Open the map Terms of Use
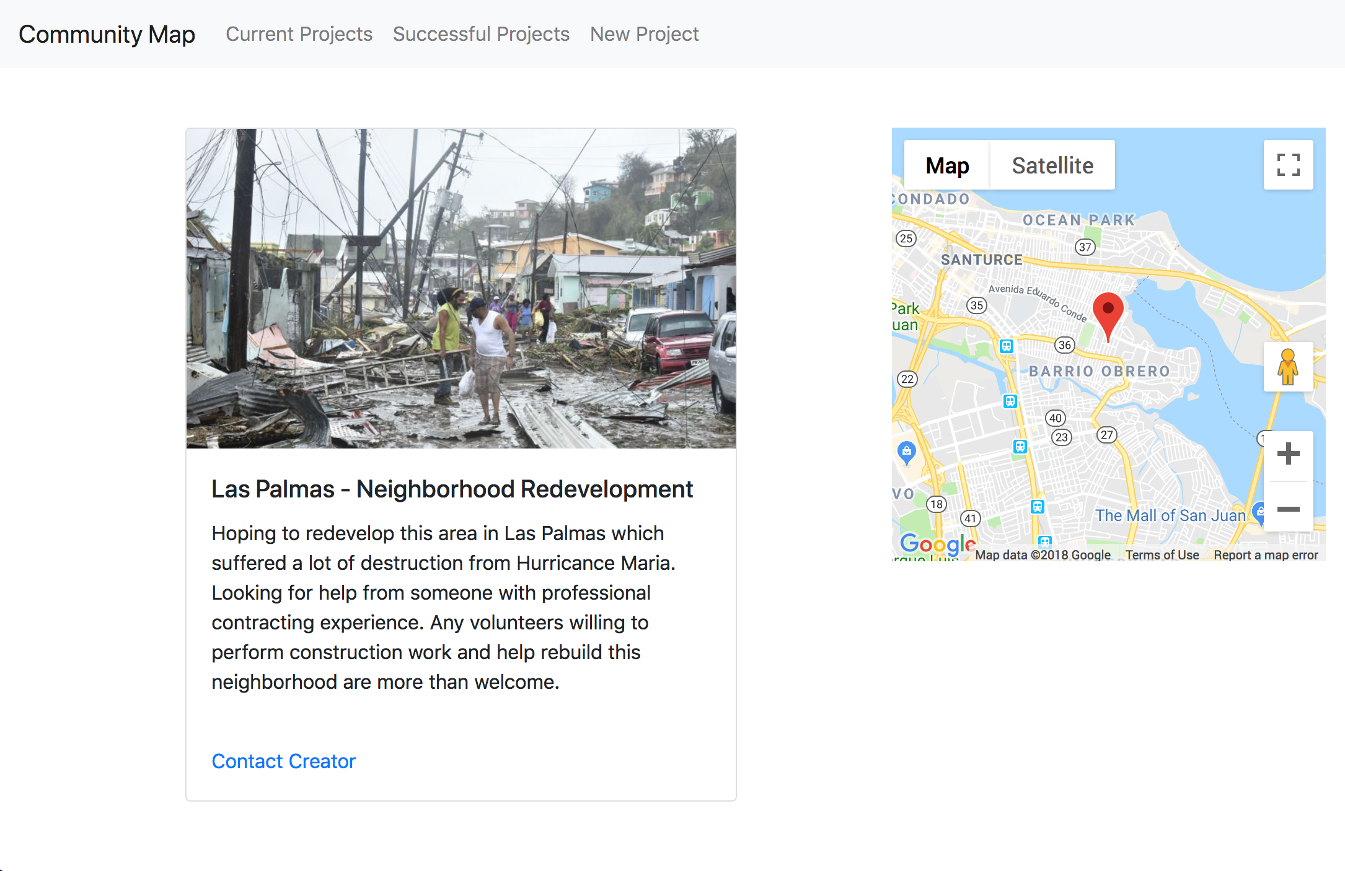This screenshot has height=871, width=1345. coord(1162,555)
